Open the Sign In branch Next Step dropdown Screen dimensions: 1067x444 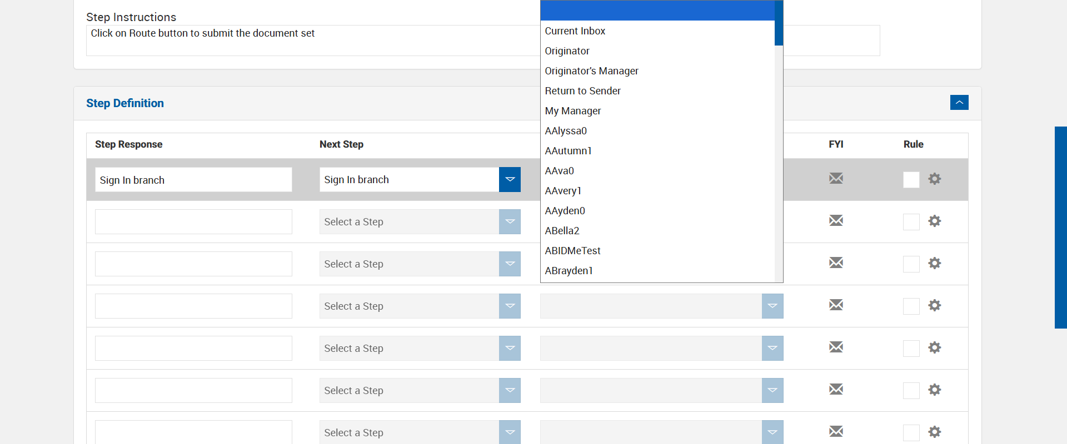click(x=510, y=180)
